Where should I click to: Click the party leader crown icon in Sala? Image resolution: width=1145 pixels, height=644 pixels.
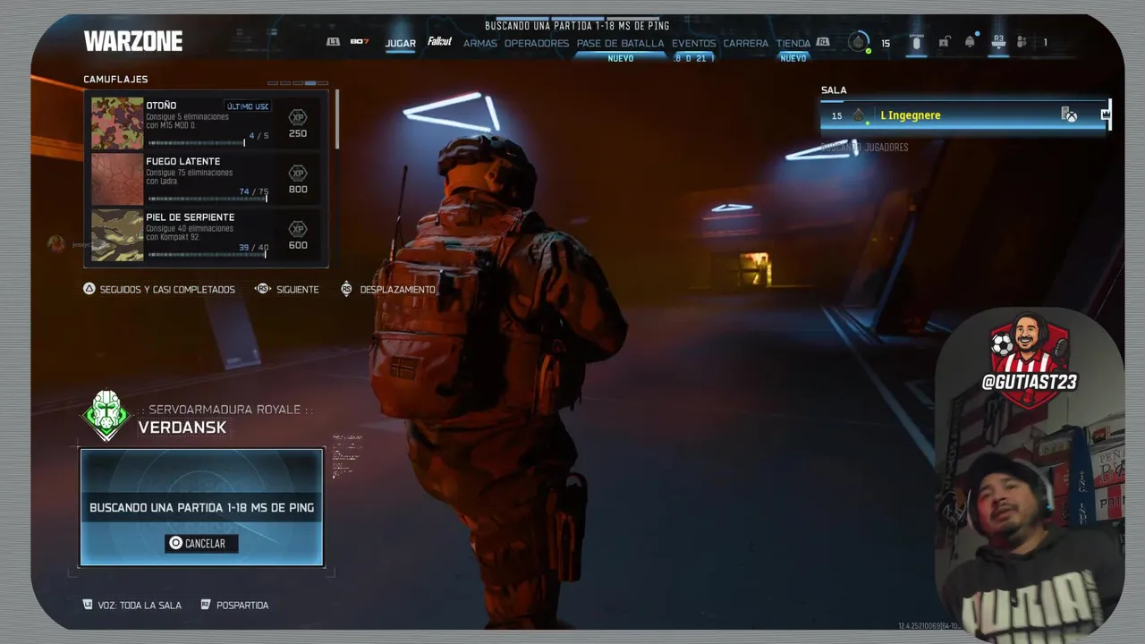click(1106, 114)
